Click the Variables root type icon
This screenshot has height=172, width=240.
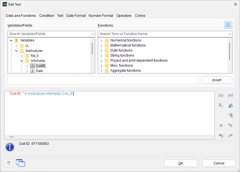click(16, 40)
